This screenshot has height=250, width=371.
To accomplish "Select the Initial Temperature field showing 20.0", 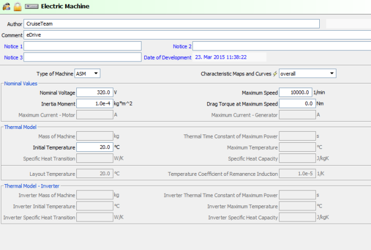I will tap(95, 147).
